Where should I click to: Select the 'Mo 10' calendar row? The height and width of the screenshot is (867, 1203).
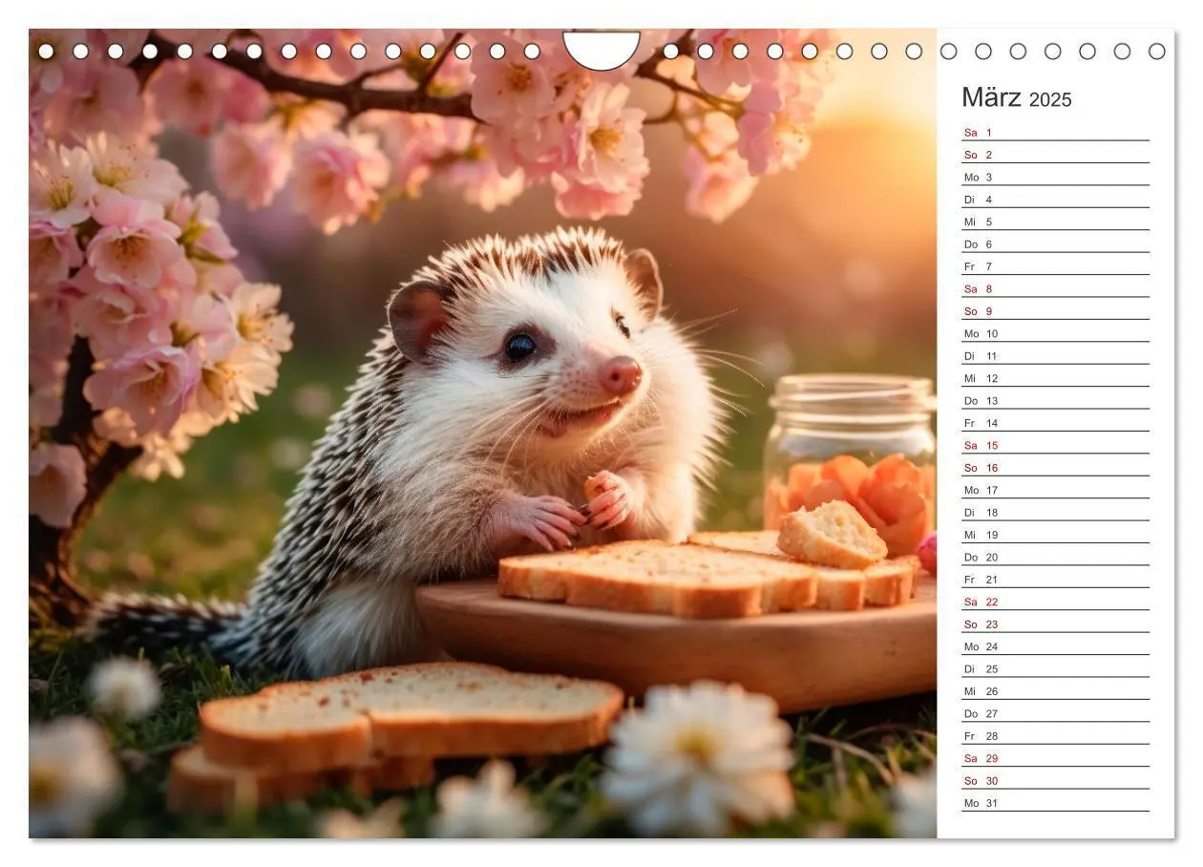(1055, 333)
